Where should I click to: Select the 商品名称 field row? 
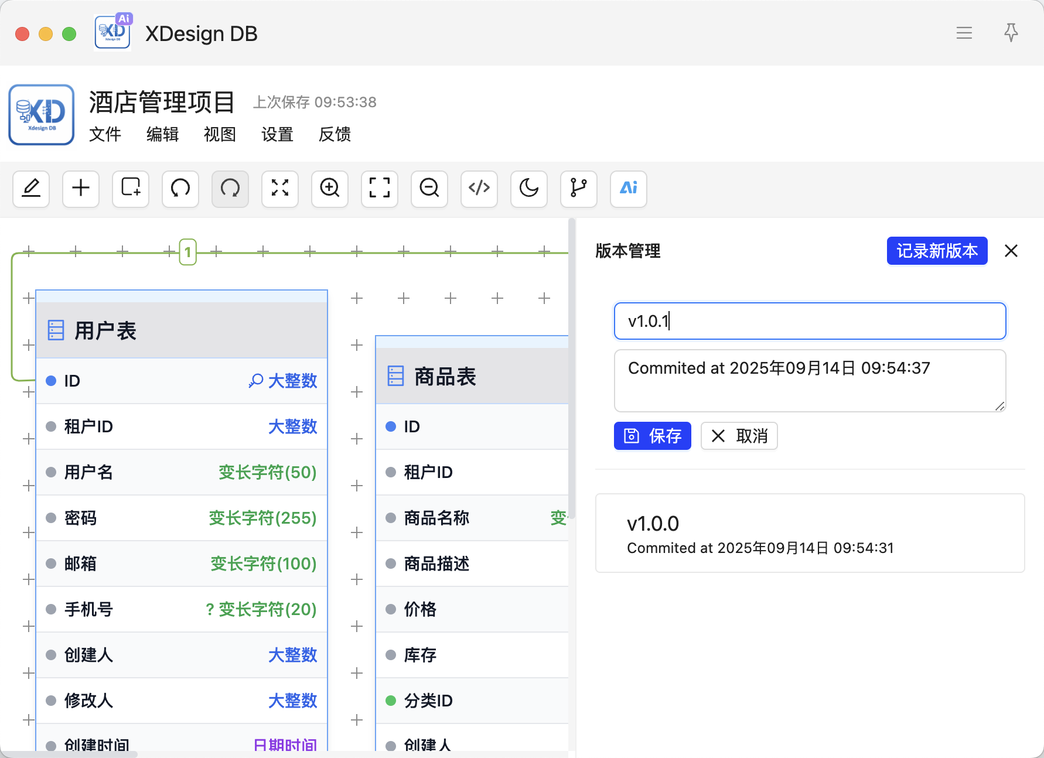[x=472, y=518]
